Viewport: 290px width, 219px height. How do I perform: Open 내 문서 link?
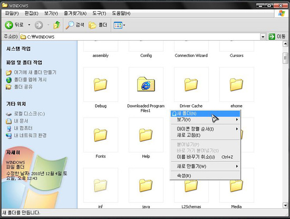tap(21, 121)
